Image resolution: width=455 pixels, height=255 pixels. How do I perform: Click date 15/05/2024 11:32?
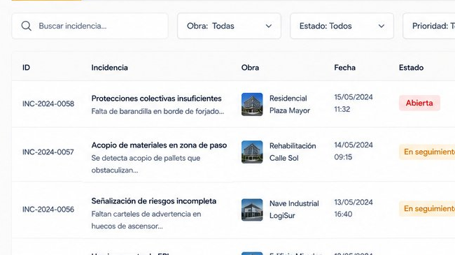[353, 103]
